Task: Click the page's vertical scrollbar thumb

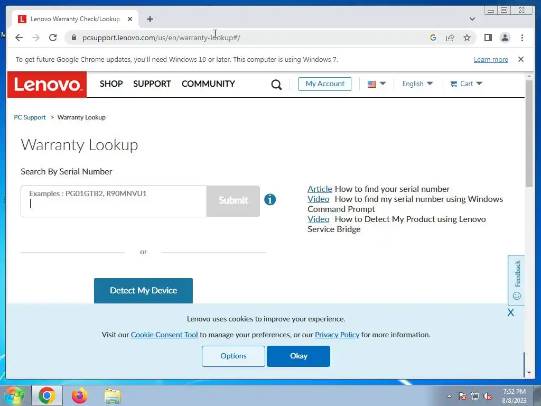Action: tap(529, 134)
